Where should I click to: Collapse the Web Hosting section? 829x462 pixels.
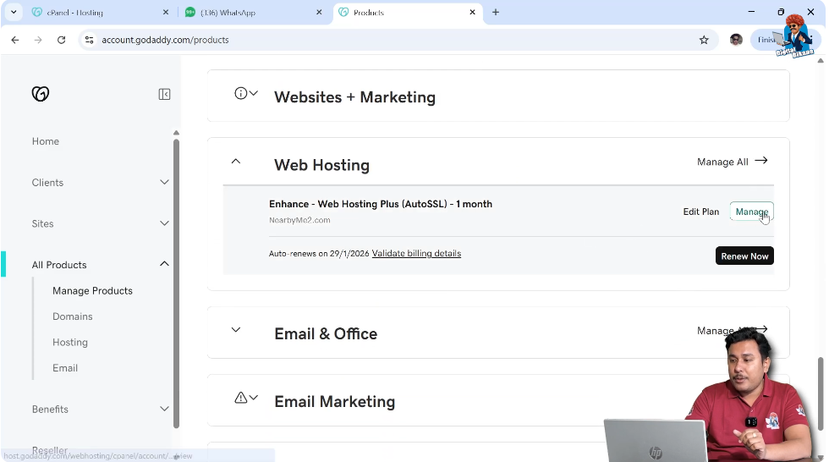236,162
